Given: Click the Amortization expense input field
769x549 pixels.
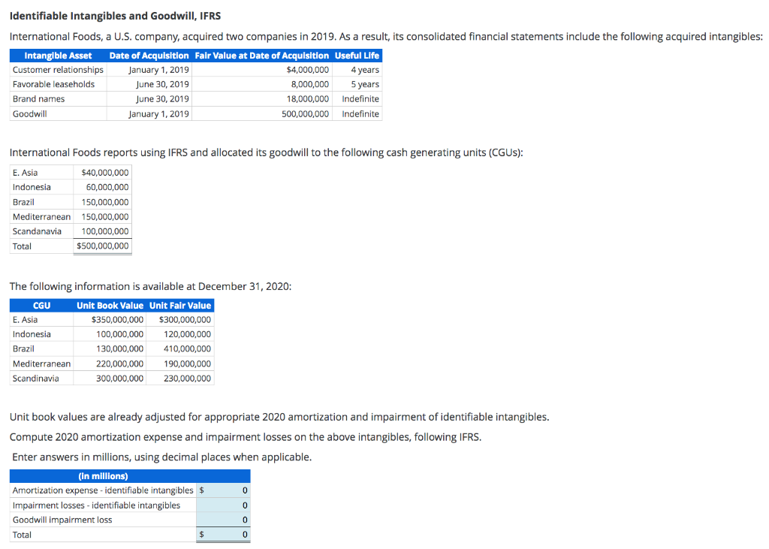Looking at the screenshot, I should coord(223,490).
